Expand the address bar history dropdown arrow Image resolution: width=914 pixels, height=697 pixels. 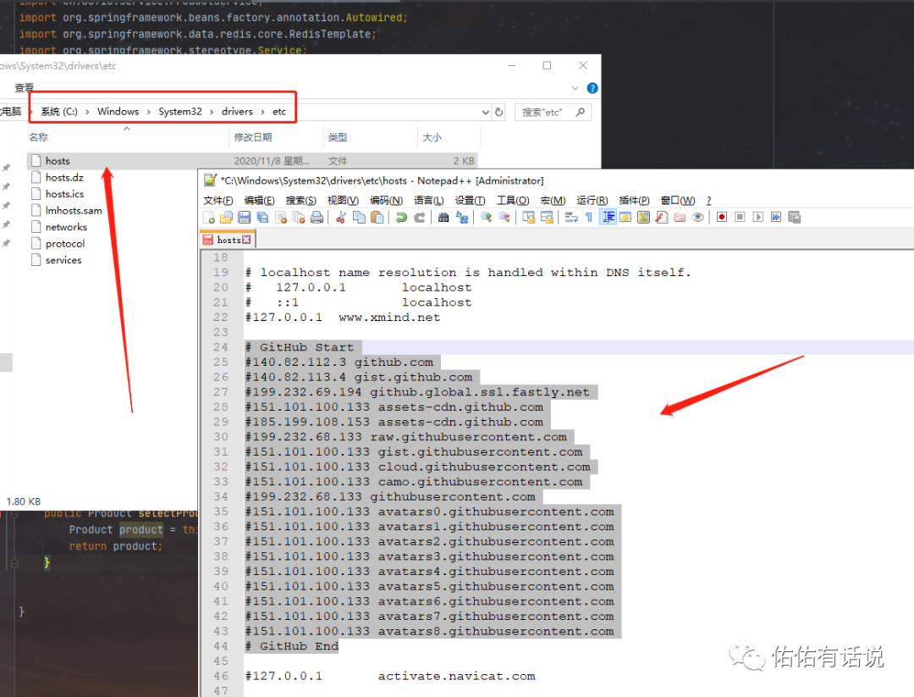click(x=485, y=112)
